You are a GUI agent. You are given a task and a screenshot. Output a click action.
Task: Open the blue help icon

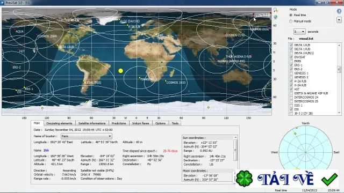point(339,11)
